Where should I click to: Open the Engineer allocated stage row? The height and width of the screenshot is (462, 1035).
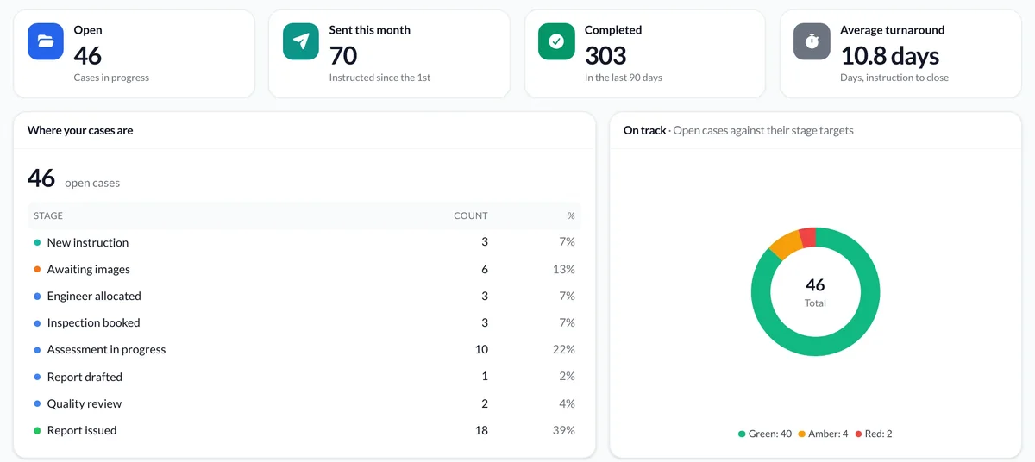click(304, 297)
